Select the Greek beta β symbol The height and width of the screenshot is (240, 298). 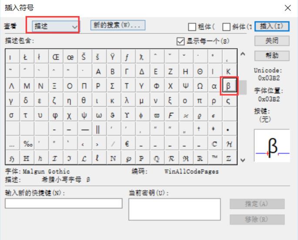[228, 86]
